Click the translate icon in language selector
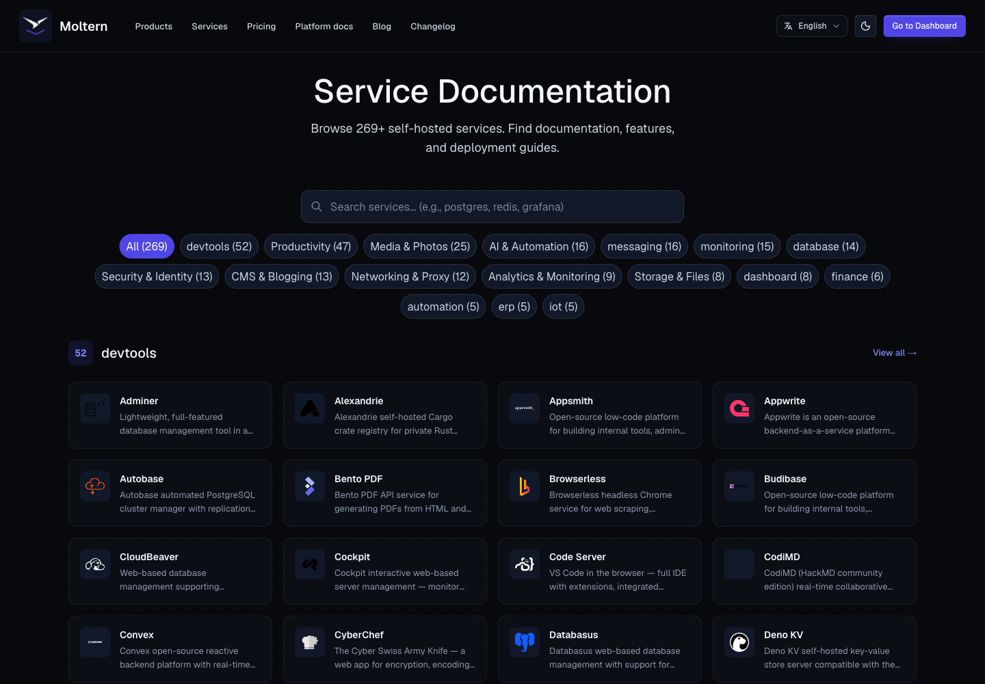 [788, 26]
